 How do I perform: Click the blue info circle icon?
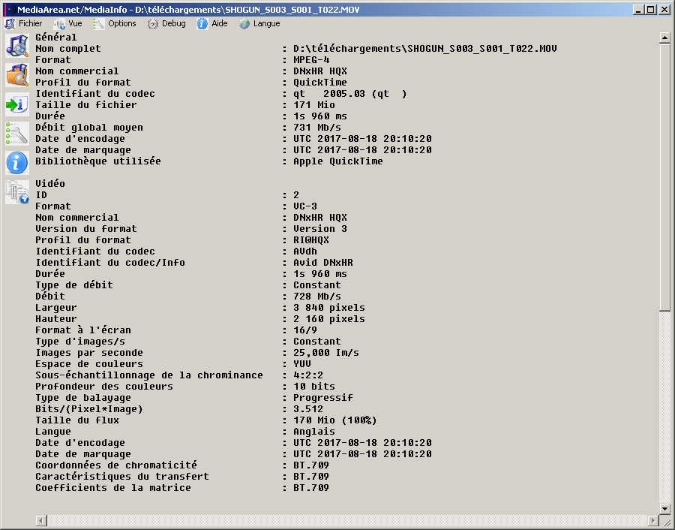(x=17, y=162)
